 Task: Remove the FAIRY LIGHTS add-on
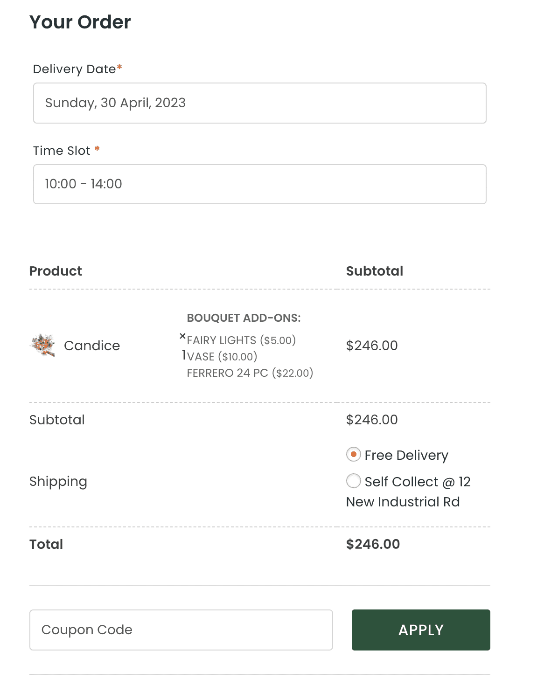click(x=182, y=336)
